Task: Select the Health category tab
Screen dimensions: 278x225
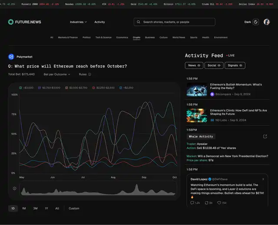Action: 205,37
